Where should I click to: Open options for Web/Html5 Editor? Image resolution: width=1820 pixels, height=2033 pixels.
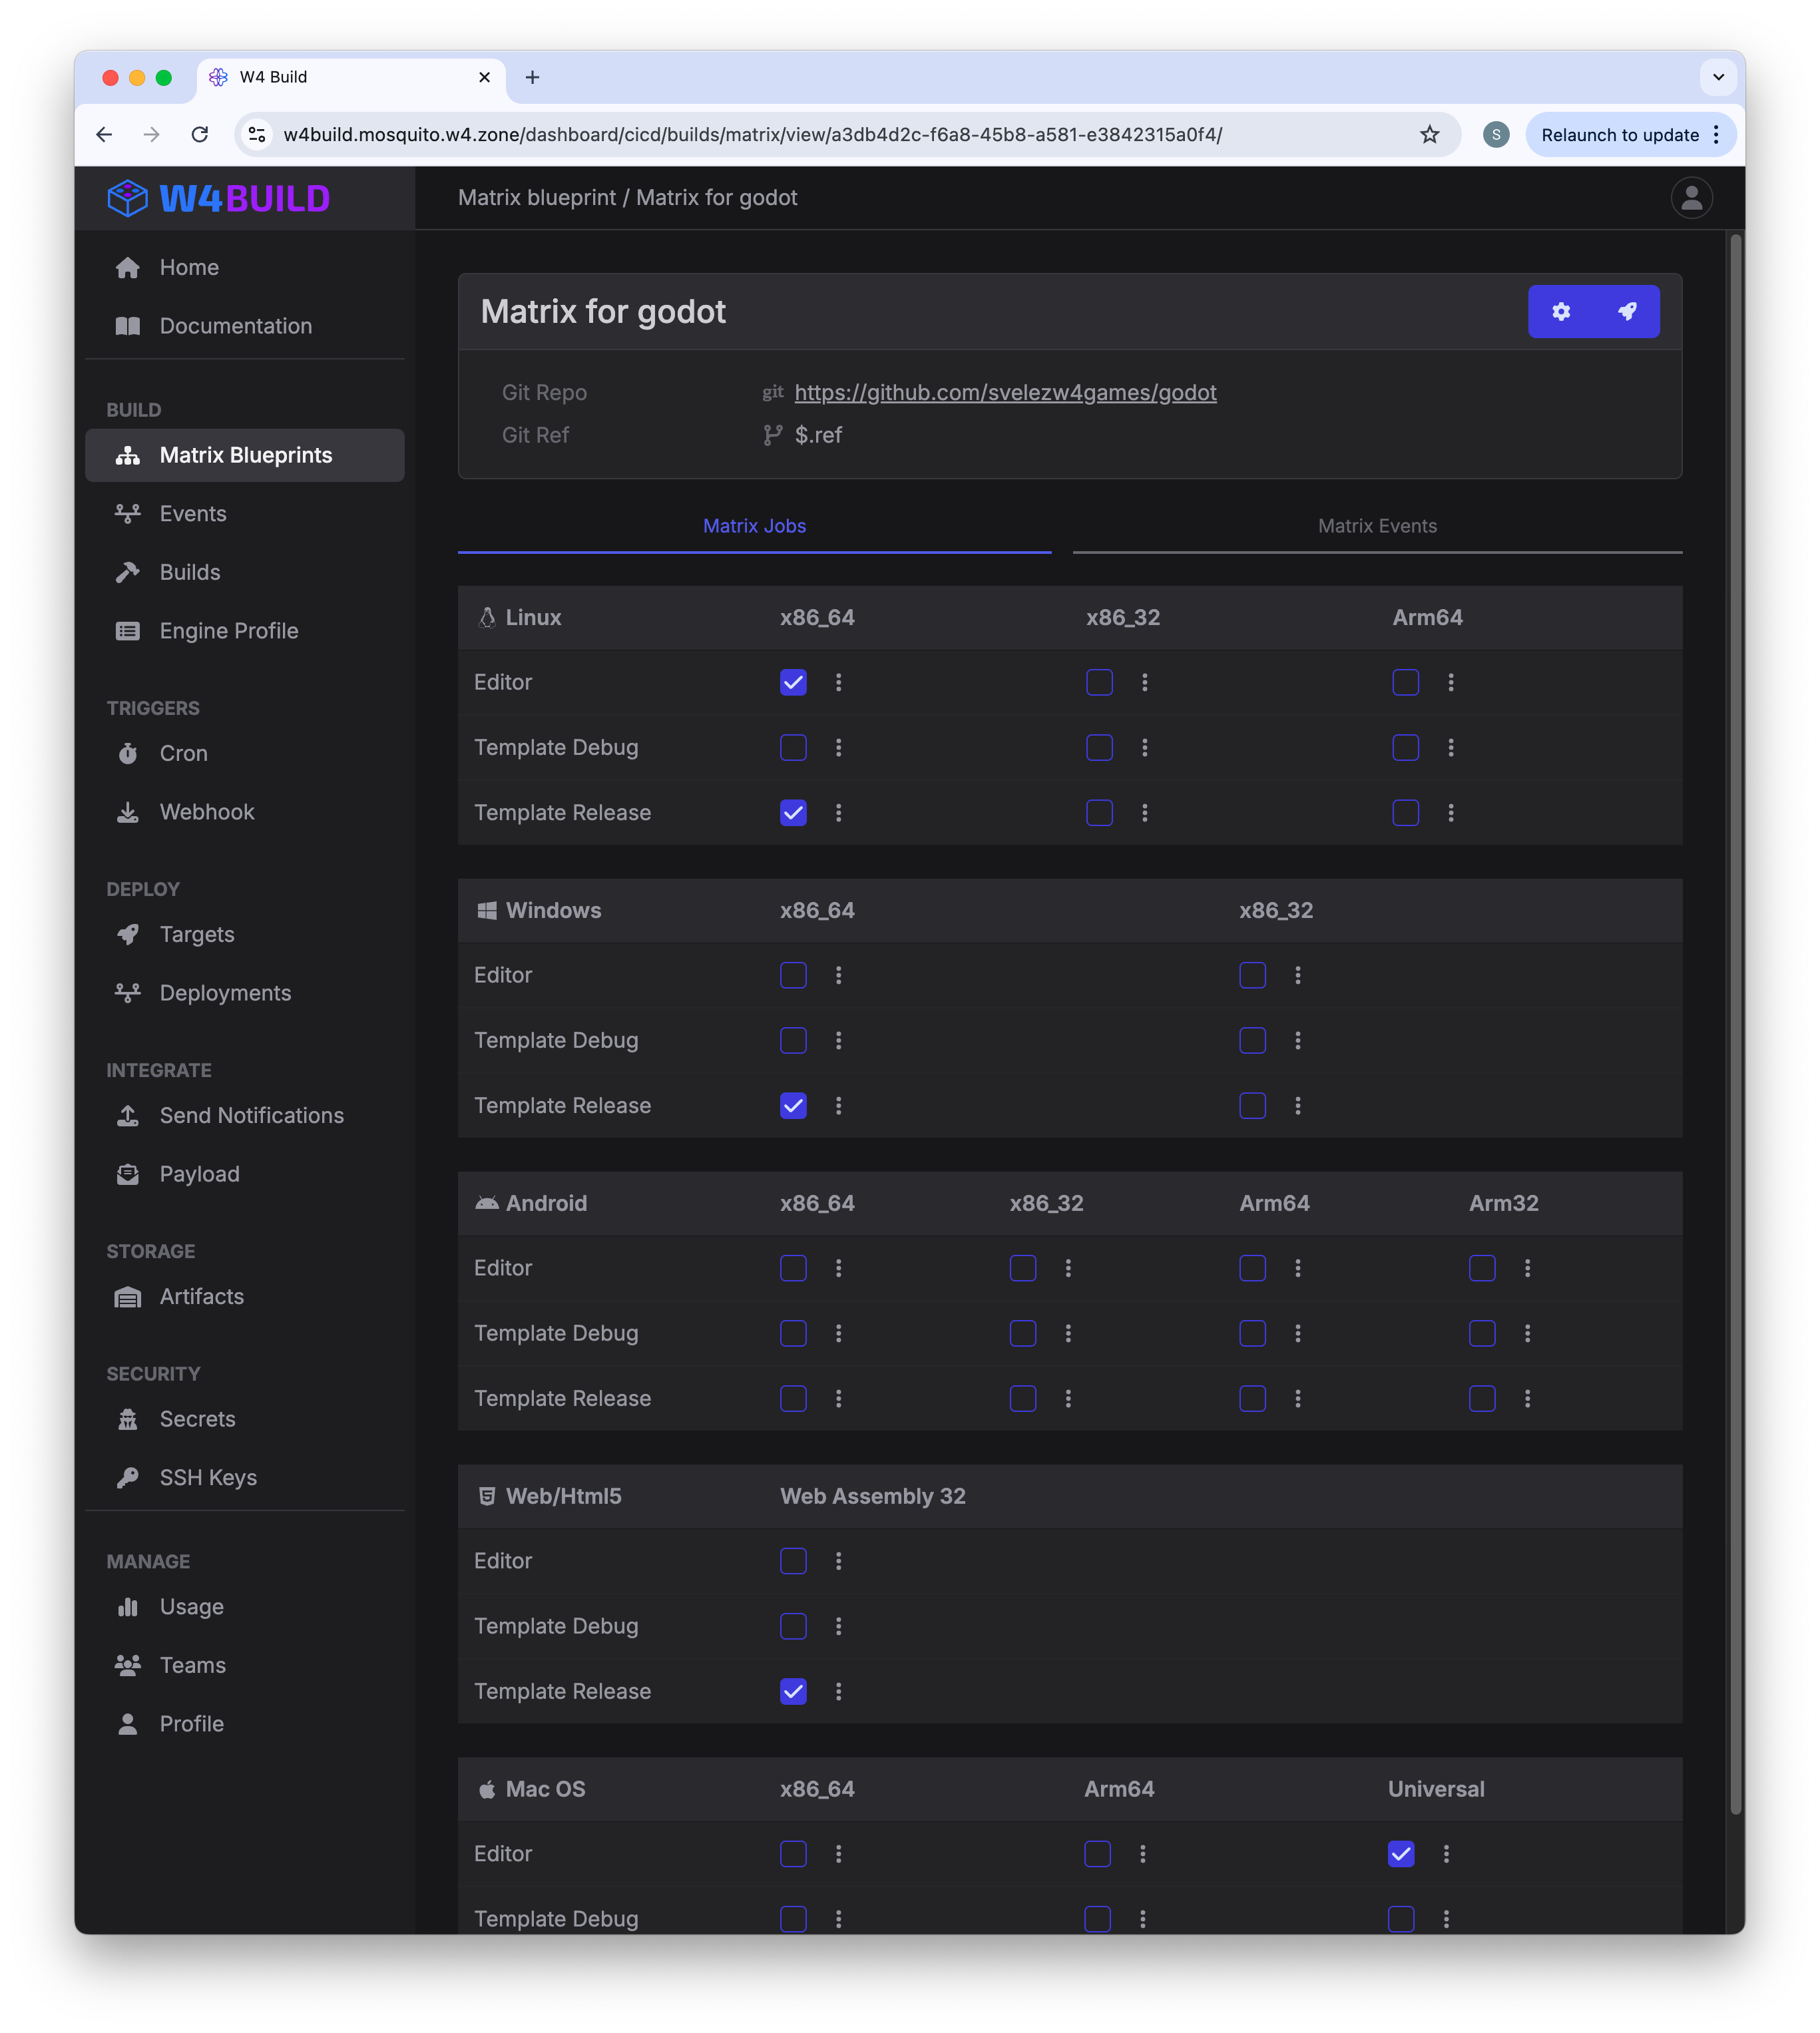pos(839,1561)
